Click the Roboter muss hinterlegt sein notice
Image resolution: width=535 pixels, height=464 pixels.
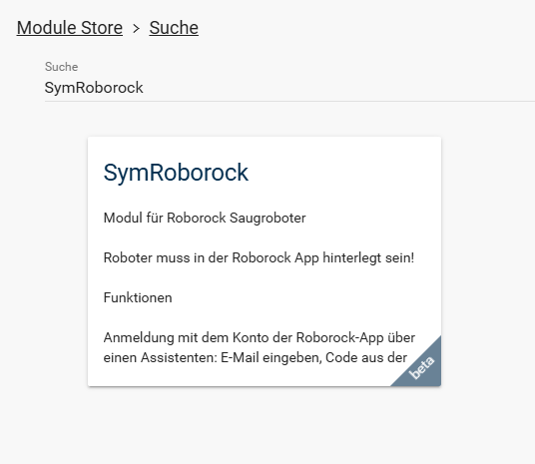259,257
